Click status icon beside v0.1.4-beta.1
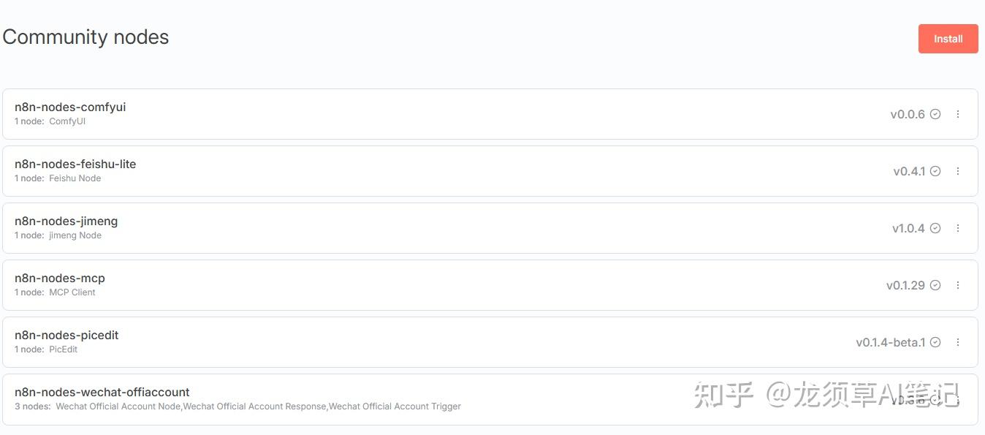This screenshot has width=985, height=435. click(x=935, y=342)
